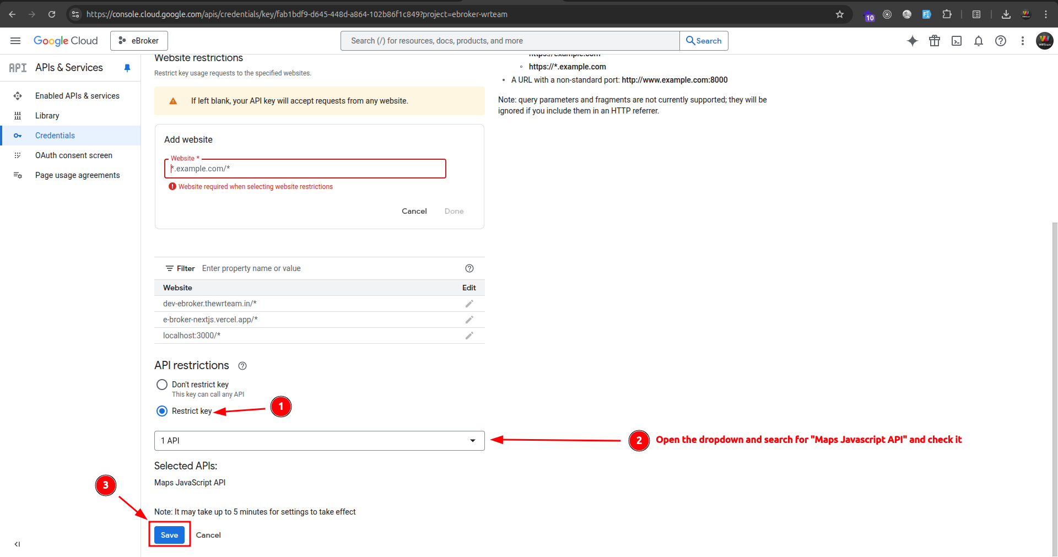Select the Restrict key radio button
This screenshot has width=1058, height=557.
tap(161, 411)
